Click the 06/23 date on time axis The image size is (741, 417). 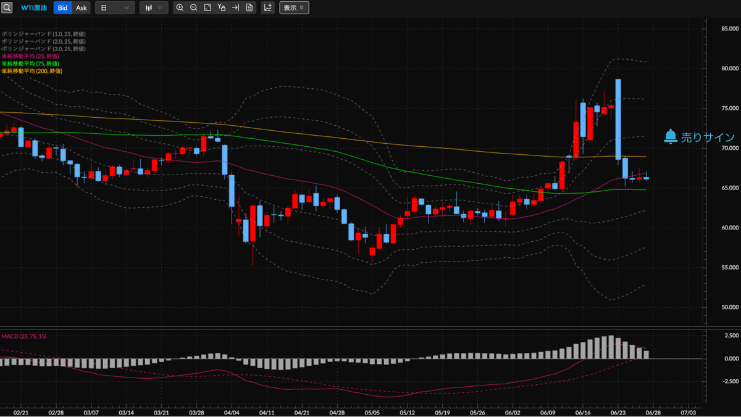619,411
